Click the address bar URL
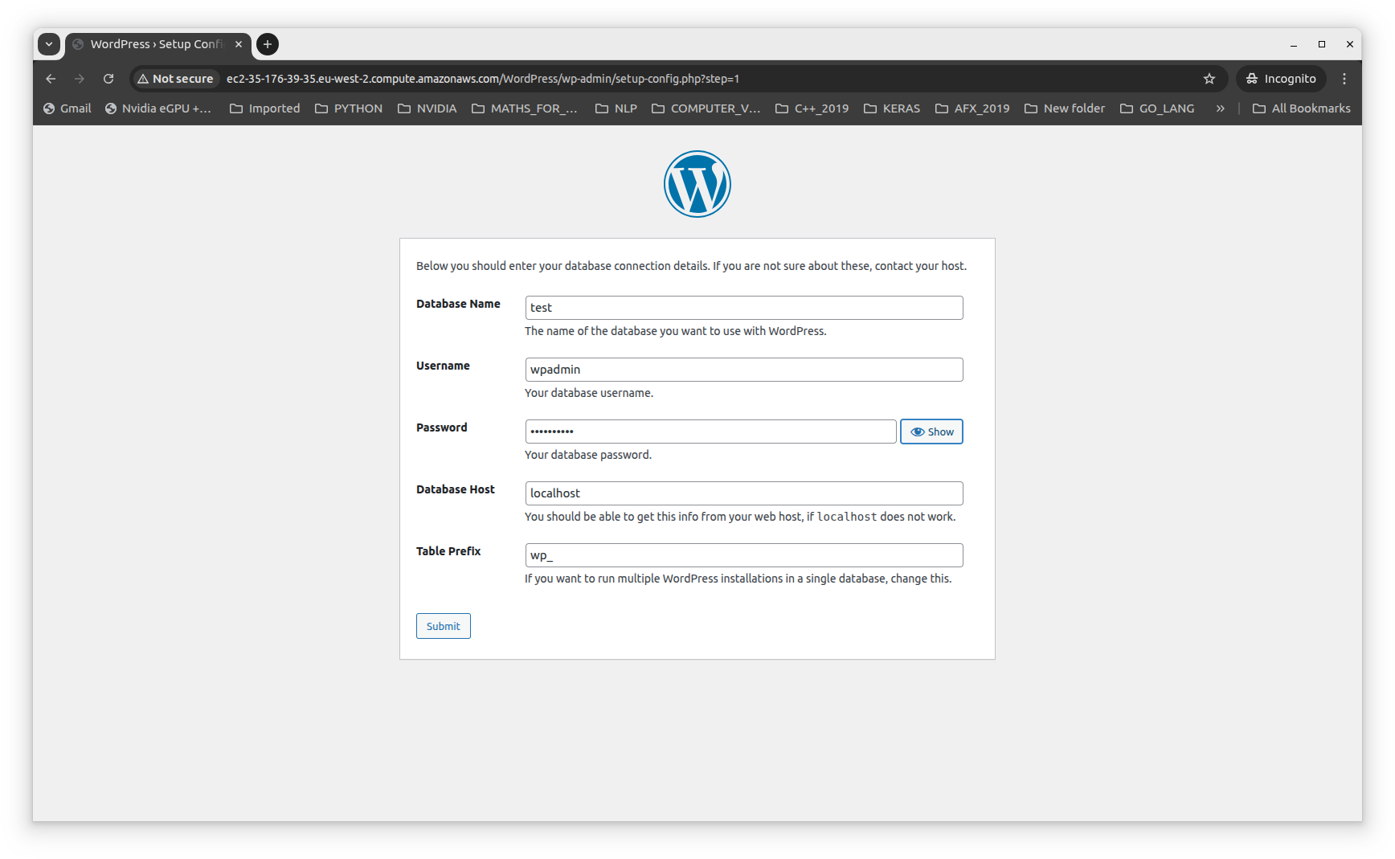Viewport: 1395px width, 859px height. point(483,79)
